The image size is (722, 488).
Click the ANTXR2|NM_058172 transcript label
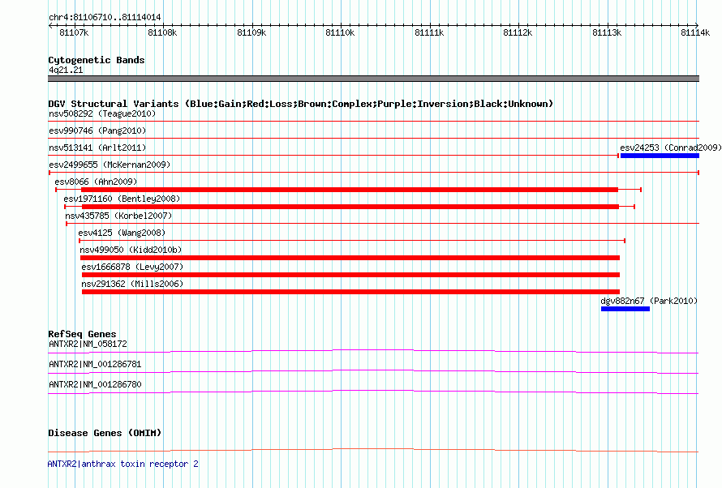point(88,344)
